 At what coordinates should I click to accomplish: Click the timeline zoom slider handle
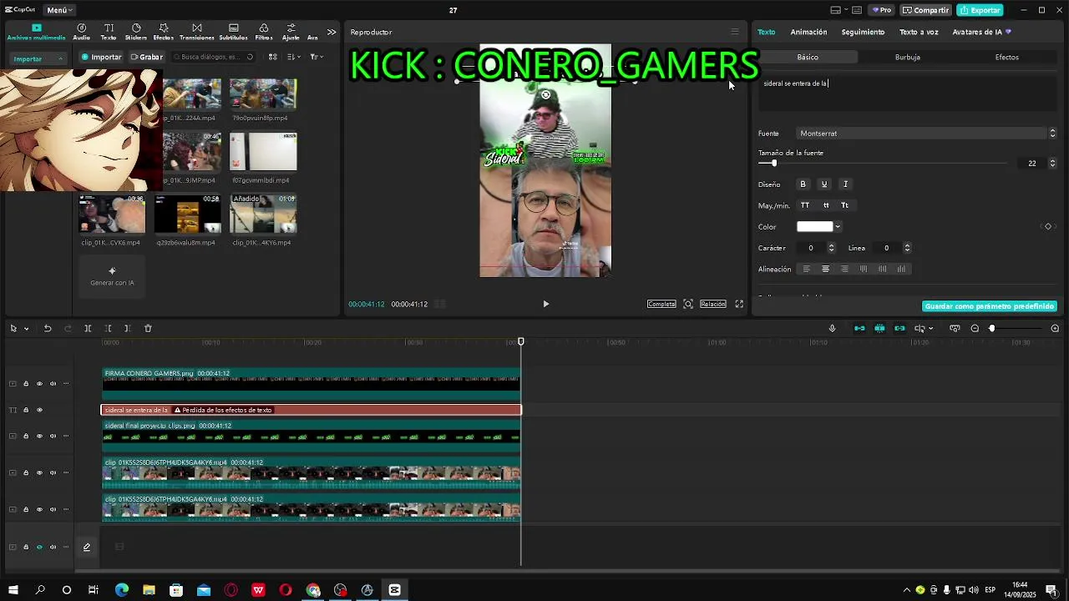point(992,328)
